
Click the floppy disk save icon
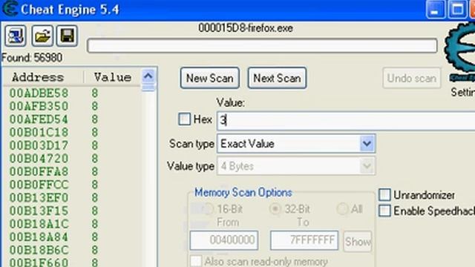tap(67, 36)
